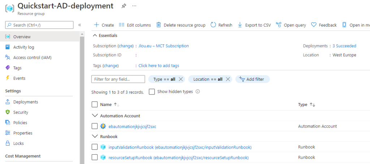Image resolution: width=370 pixels, height=164 pixels.
Task: Click the Open query icon
Action: click(x=279, y=25)
